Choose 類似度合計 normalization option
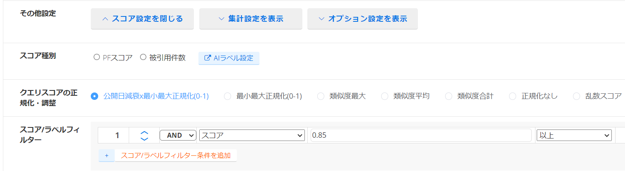625x171 pixels. (448, 96)
